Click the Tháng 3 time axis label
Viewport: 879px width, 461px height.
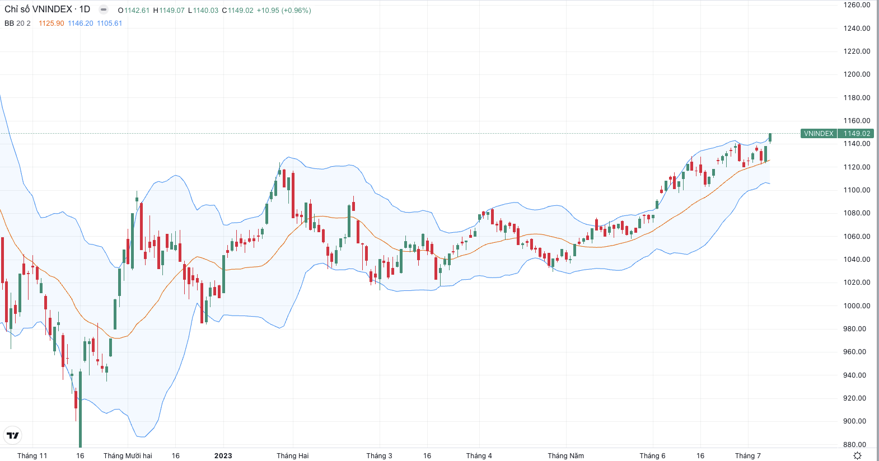point(380,455)
